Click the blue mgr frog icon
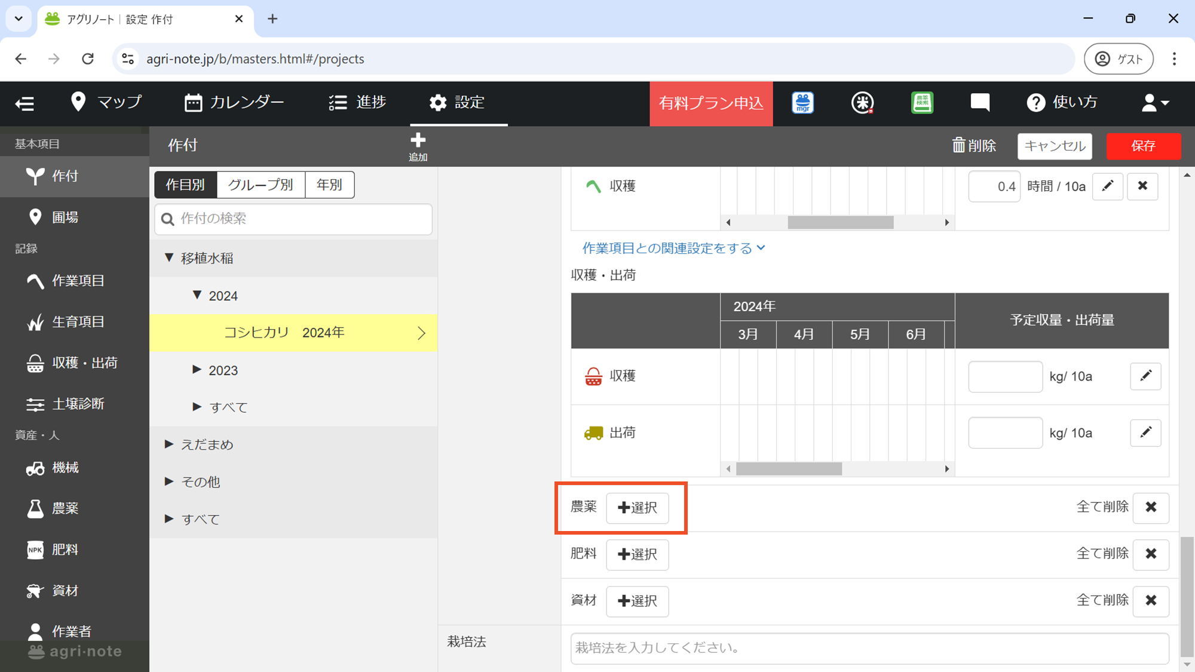Viewport: 1195px width, 672px height. pos(802,103)
